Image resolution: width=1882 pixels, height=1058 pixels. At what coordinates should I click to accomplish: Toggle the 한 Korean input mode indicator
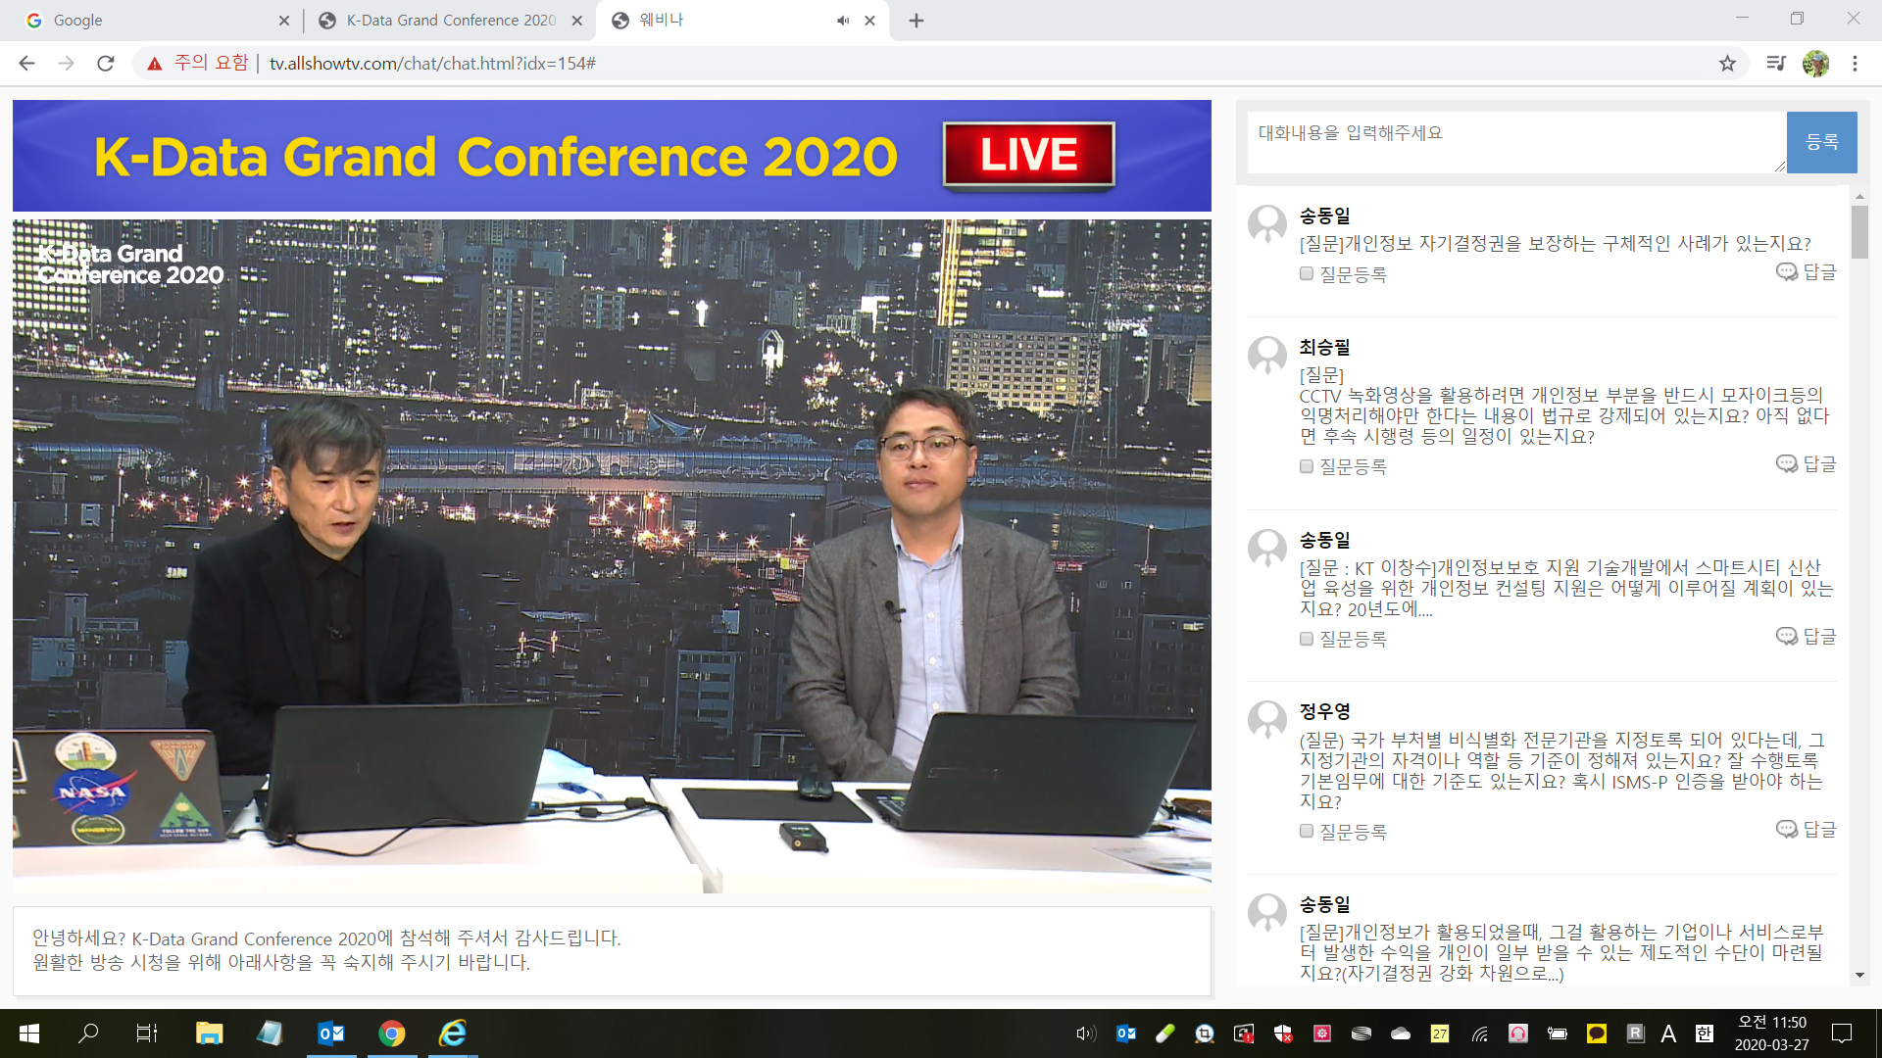click(x=1705, y=1034)
